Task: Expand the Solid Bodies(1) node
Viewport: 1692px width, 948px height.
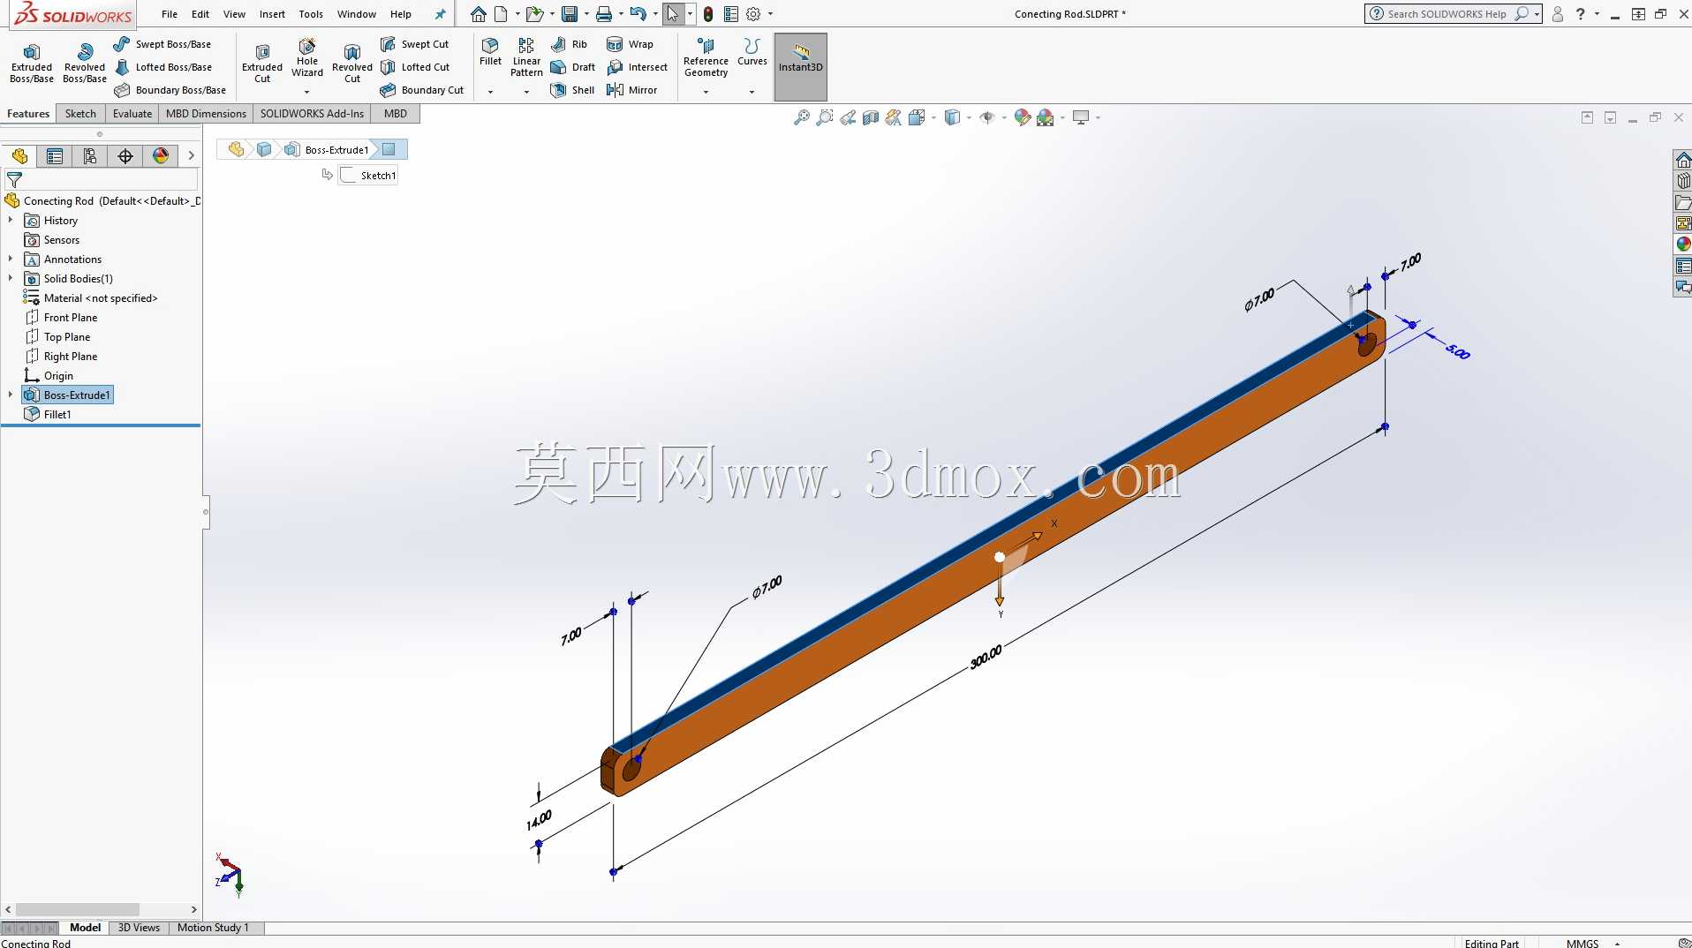Action: 11,279
